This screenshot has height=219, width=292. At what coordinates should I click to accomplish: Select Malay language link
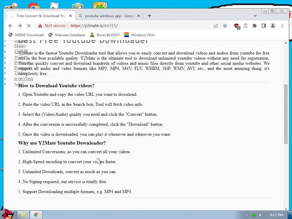(20, 46)
